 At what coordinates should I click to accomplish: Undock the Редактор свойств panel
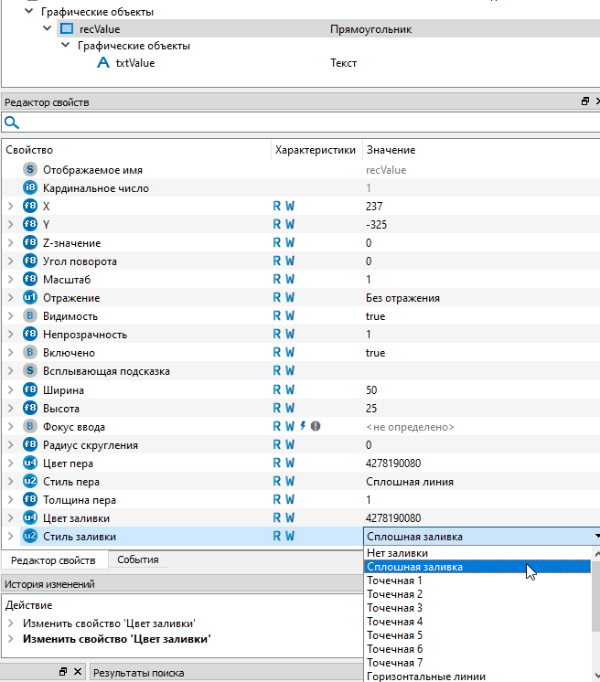pos(584,102)
